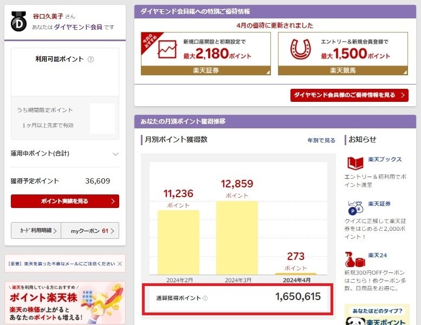Click the 4月の優待に更新されました text
Screen dimensions: 421x325
tap(275, 26)
